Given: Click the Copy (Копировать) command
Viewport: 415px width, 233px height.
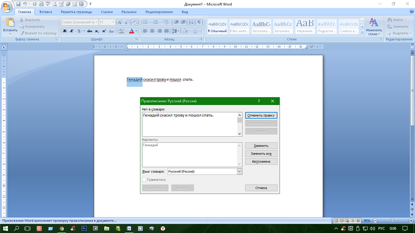Looking at the screenshot, I should point(32,26).
